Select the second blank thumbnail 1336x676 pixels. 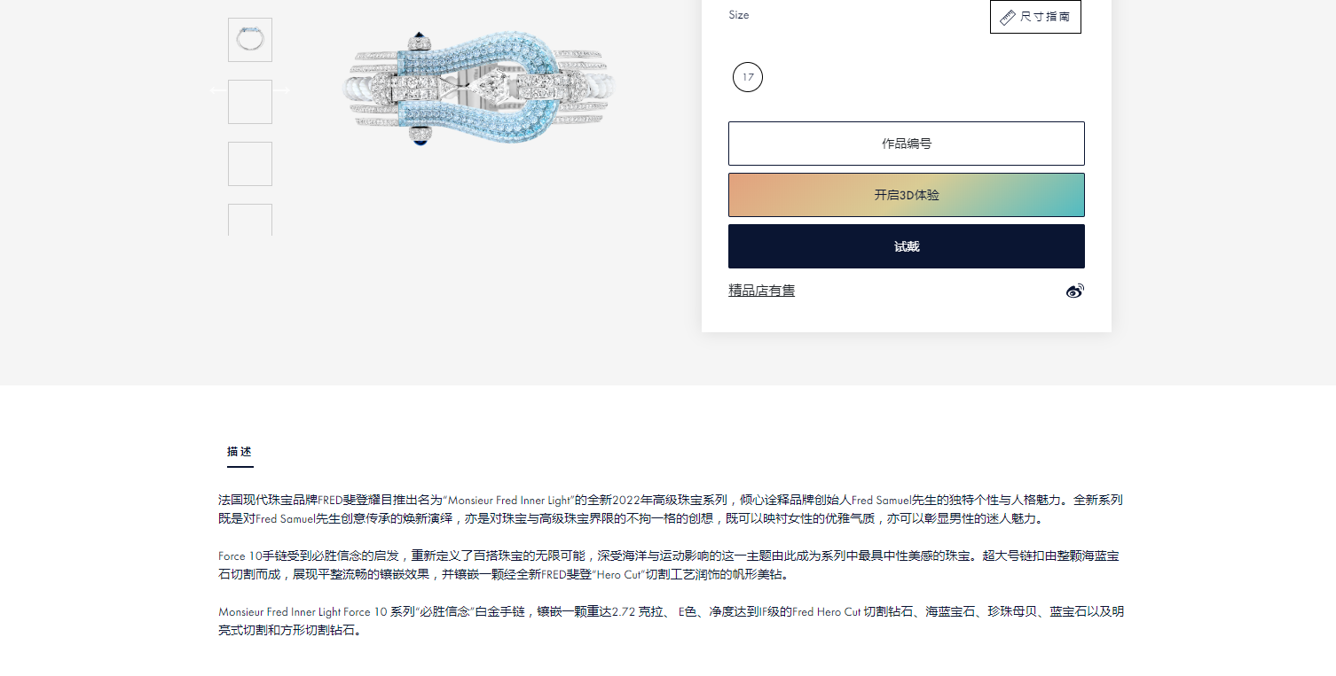click(x=250, y=102)
